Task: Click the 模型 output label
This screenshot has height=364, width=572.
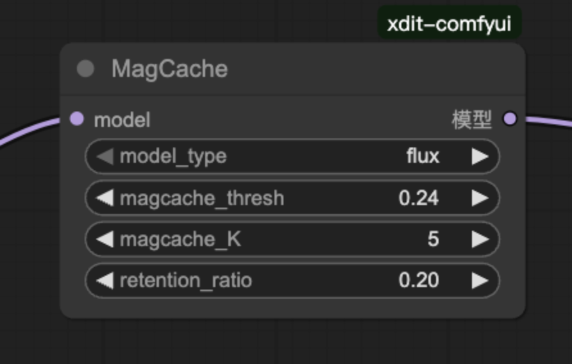Action: [x=471, y=119]
